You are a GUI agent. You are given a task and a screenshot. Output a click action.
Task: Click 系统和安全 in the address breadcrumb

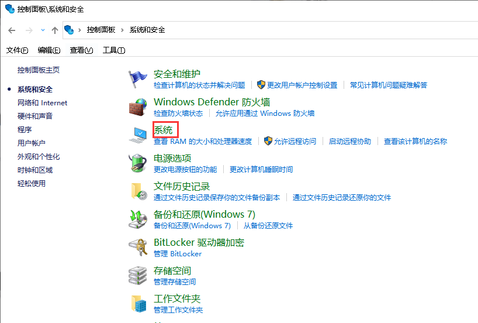pos(147,30)
